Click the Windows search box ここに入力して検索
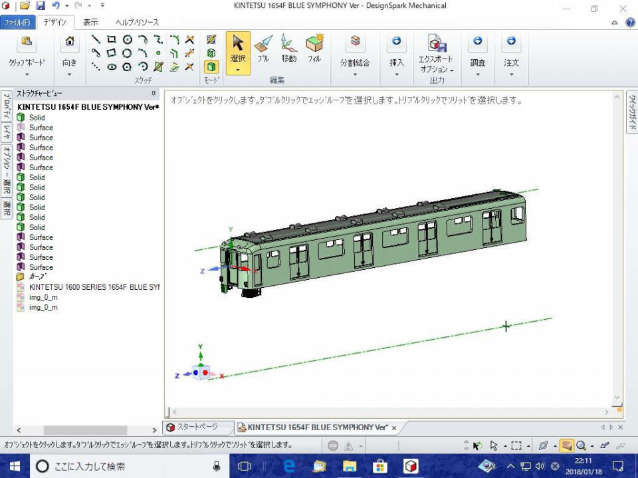The image size is (638, 478). pyautogui.click(x=130, y=466)
